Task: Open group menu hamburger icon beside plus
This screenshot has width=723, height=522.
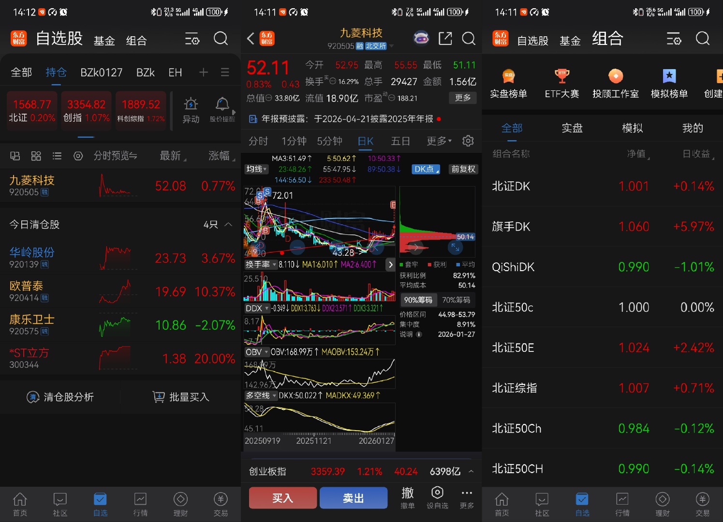Action: [225, 72]
